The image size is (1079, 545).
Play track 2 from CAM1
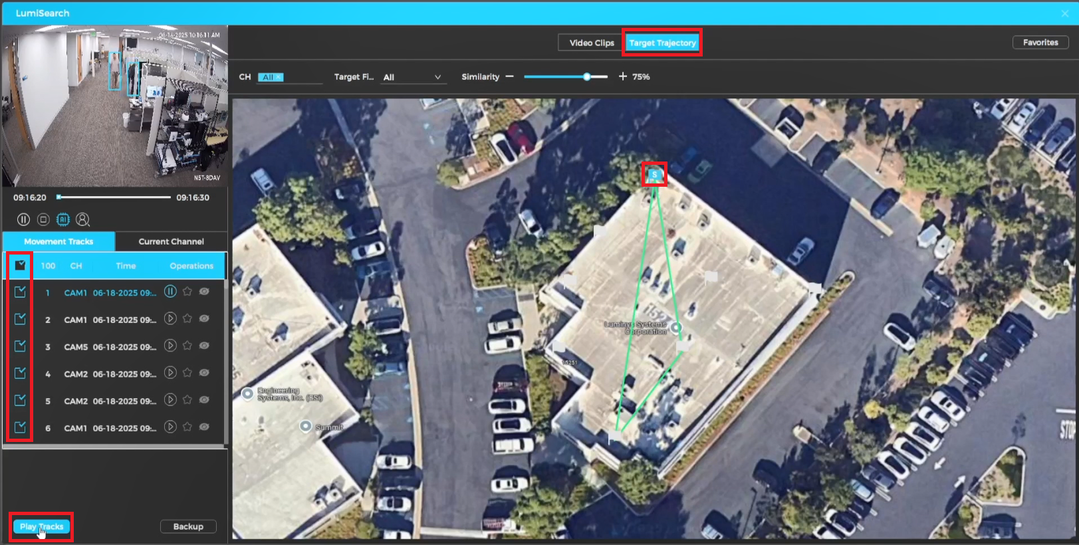coord(170,319)
